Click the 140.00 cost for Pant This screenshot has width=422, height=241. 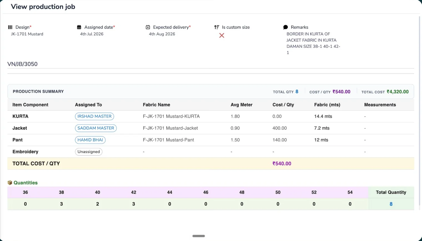pos(280,140)
